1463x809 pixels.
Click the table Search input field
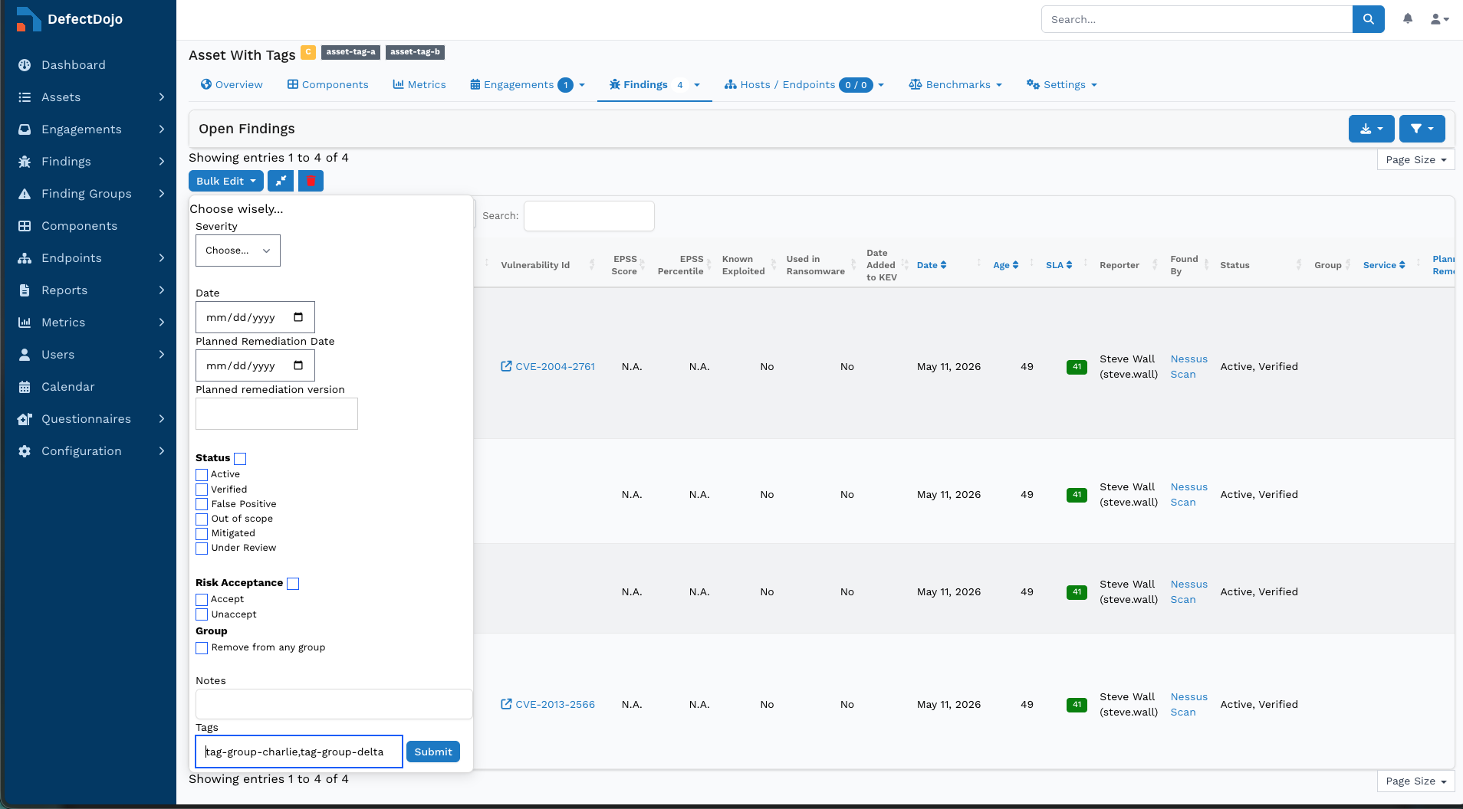click(589, 216)
